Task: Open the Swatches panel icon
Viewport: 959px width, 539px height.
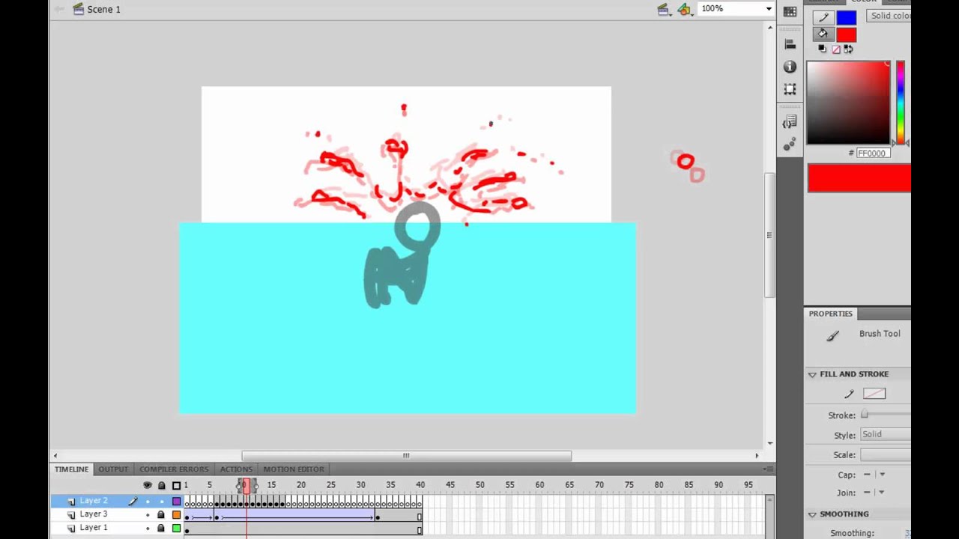Action: (x=790, y=11)
